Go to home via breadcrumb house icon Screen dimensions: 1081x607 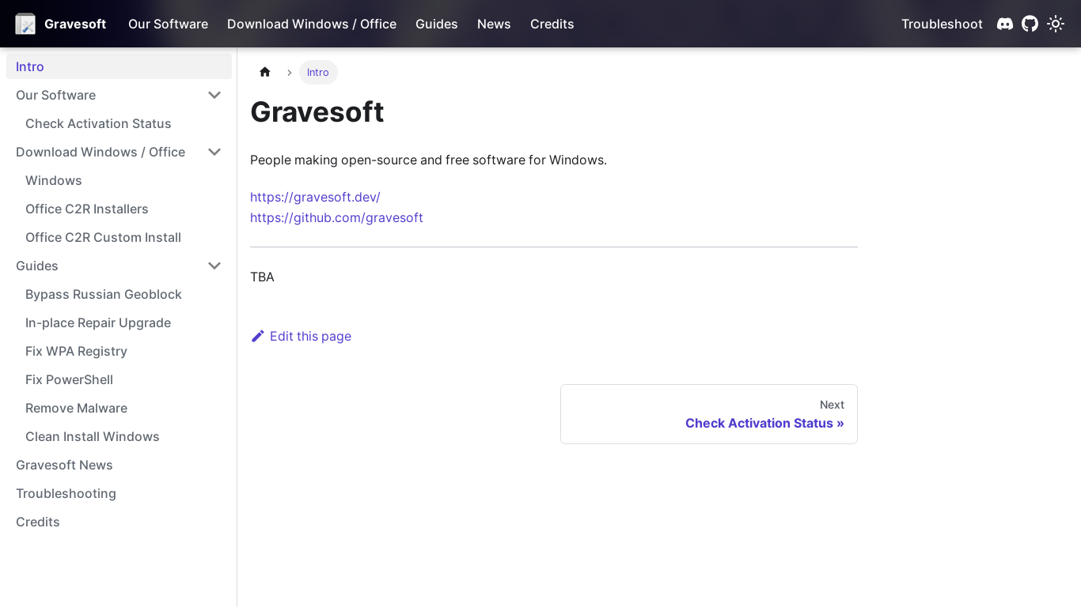click(265, 72)
